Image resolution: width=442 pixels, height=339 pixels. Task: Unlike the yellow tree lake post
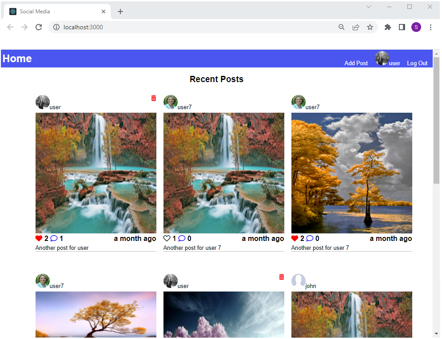(295, 238)
